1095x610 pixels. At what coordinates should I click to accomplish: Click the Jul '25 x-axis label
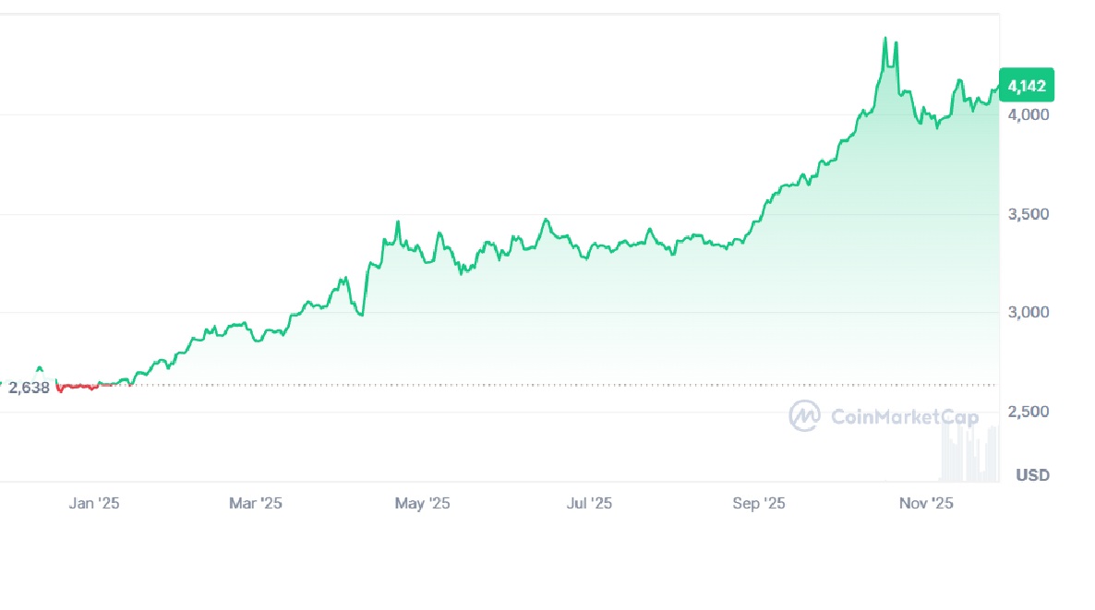[589, 503]
